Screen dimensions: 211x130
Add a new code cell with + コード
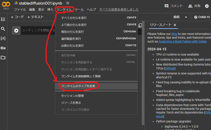pyautogui.click(x=17, y=17)
